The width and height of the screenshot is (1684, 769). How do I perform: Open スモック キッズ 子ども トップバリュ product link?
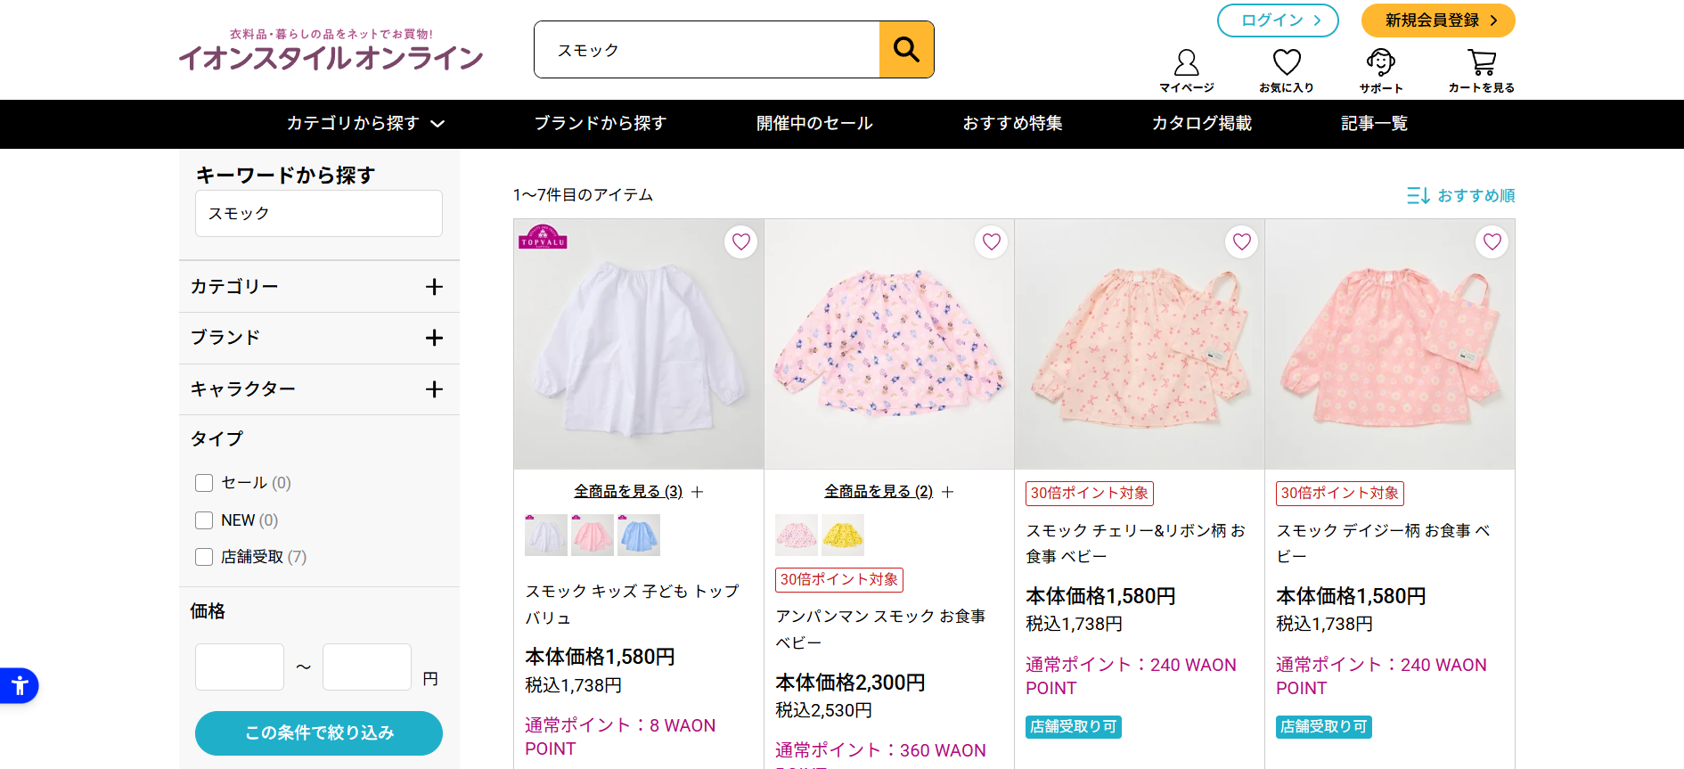pos(632,604)
